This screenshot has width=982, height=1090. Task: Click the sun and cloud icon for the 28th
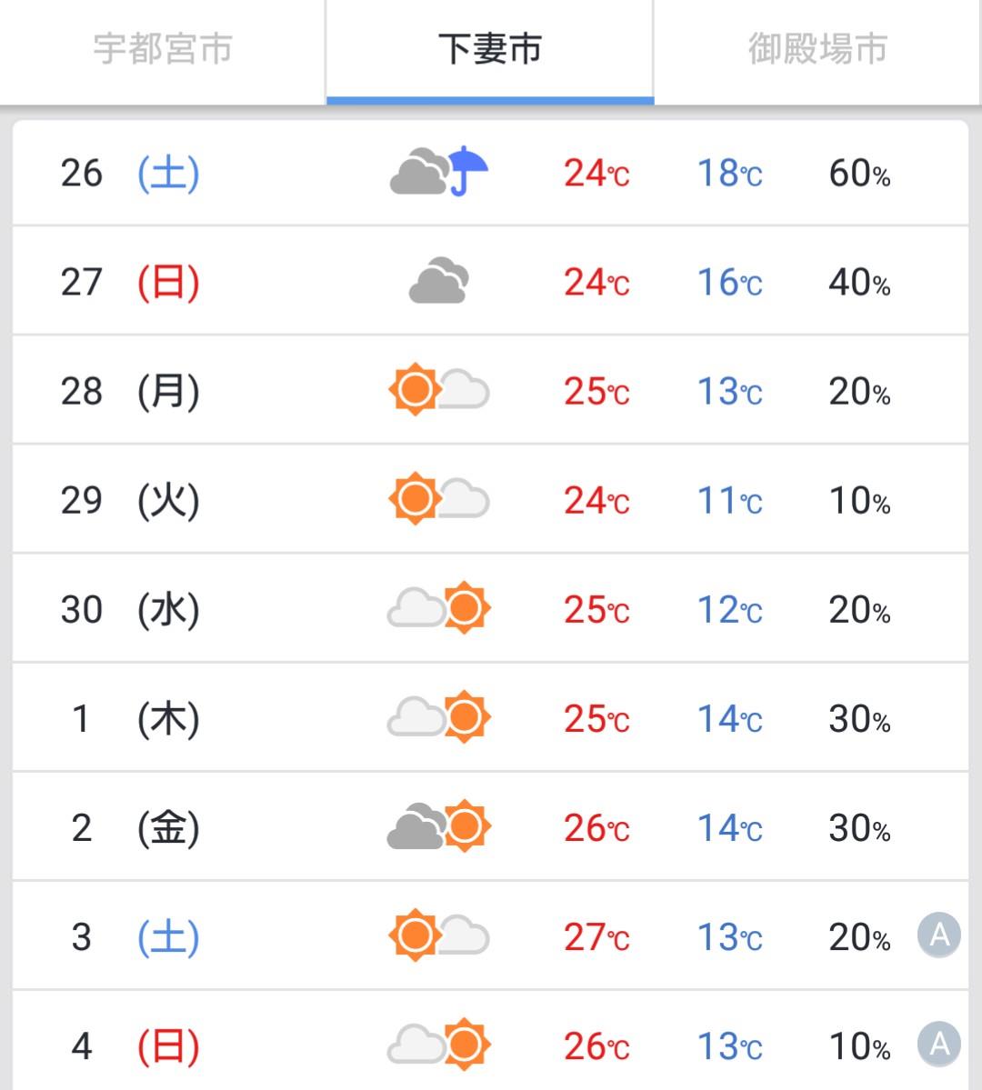coord(439,390)
